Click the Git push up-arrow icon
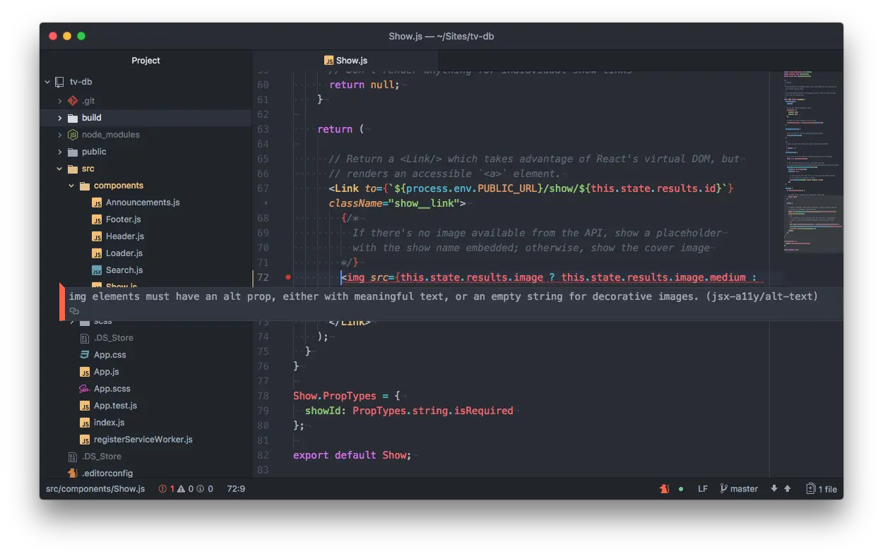 pyautogui.click(x=787, y=488)
